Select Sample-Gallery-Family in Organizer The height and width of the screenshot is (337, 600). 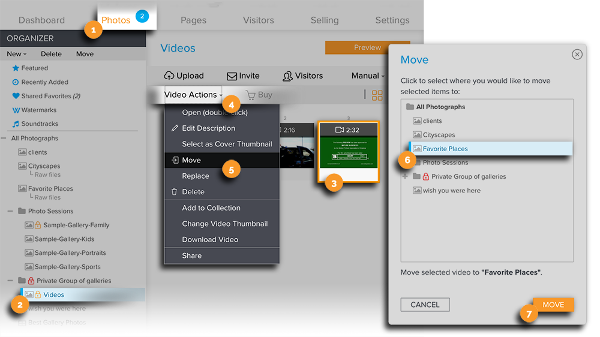[x=76, y=225]
